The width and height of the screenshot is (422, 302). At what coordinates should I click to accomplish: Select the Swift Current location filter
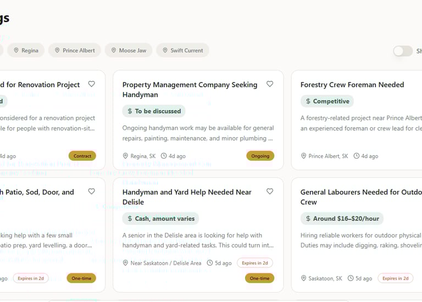point(186,51)
